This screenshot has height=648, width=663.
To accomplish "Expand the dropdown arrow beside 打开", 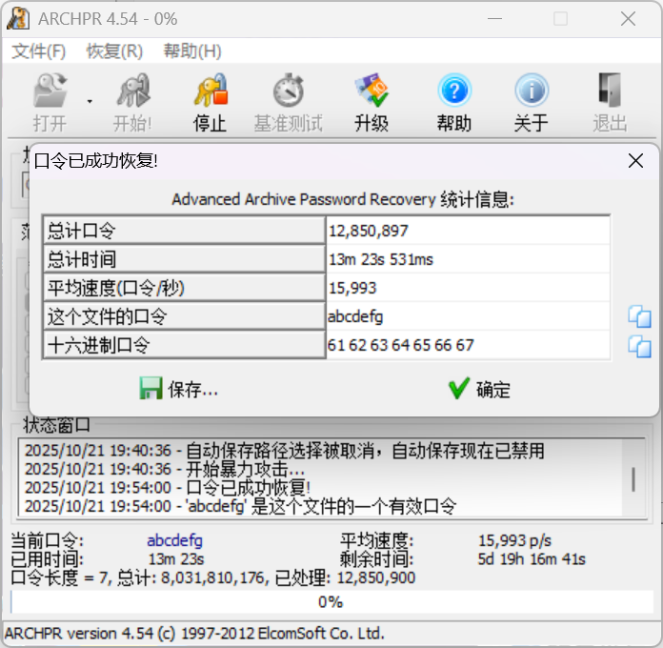I will coord(90,102).
